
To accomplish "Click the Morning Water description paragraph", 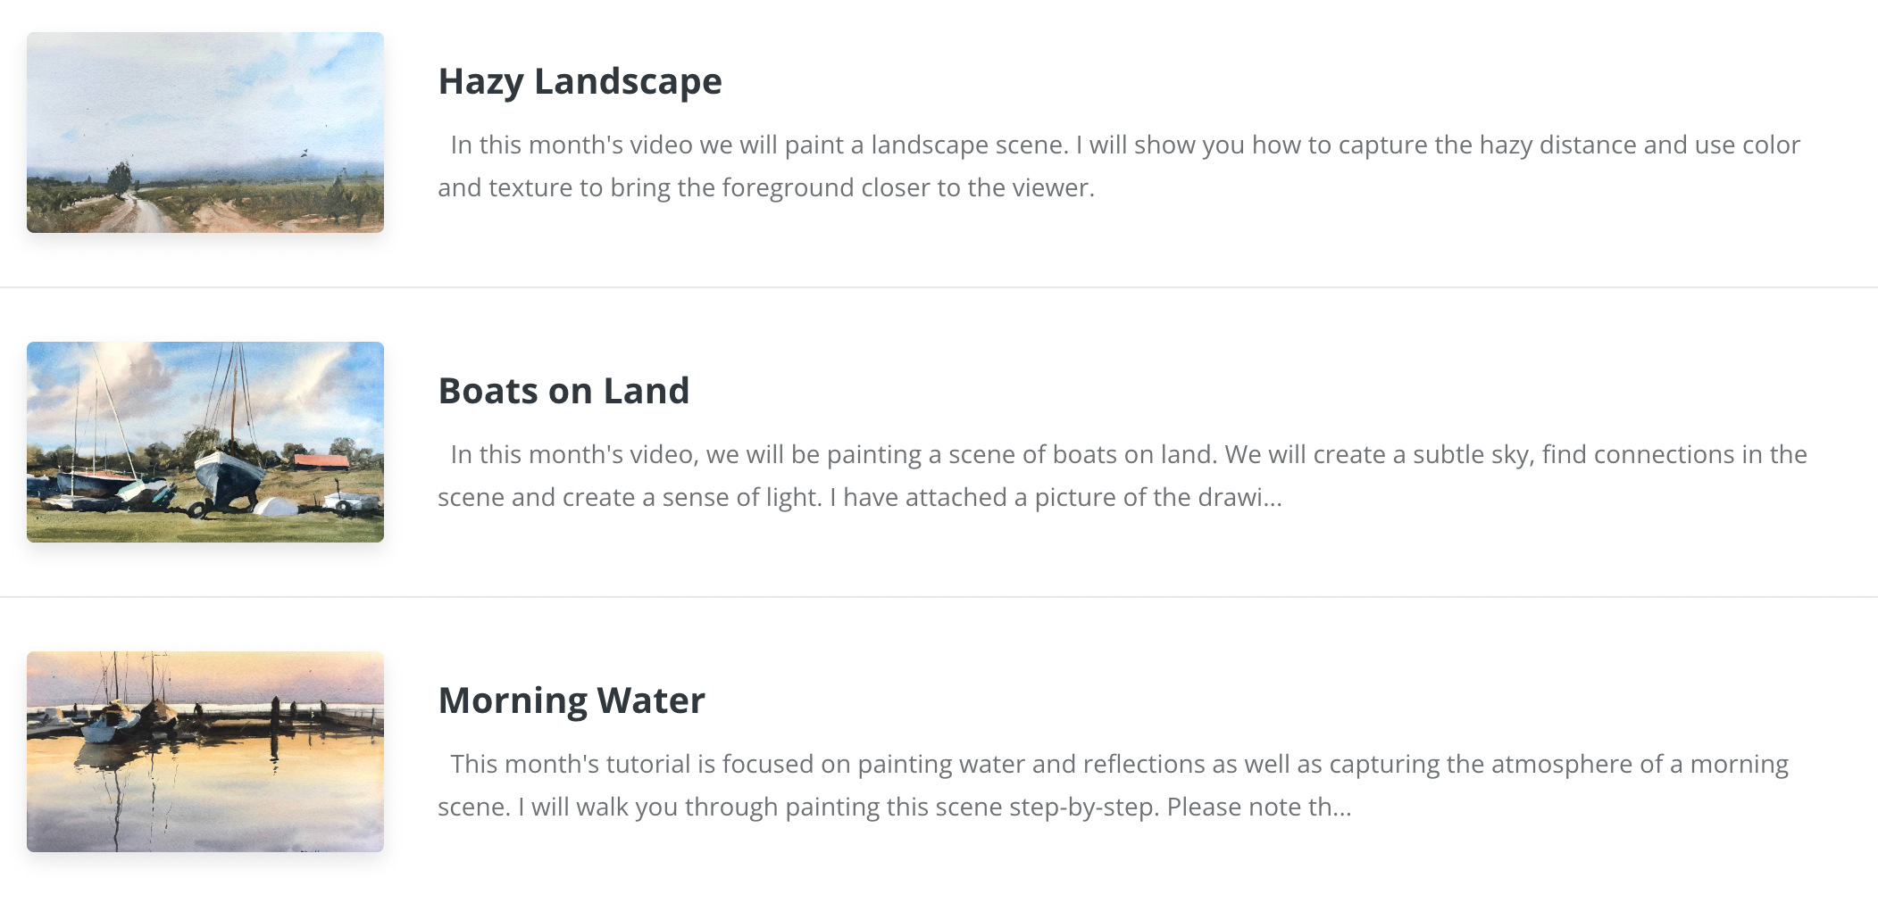I will (1113, 785).
